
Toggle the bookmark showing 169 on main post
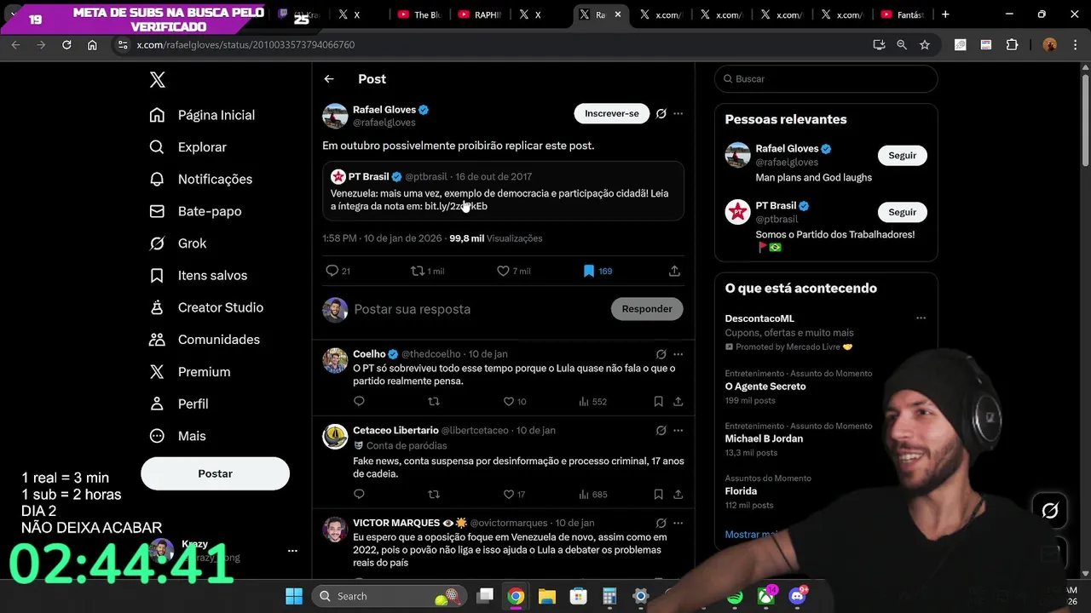(588, 271)
